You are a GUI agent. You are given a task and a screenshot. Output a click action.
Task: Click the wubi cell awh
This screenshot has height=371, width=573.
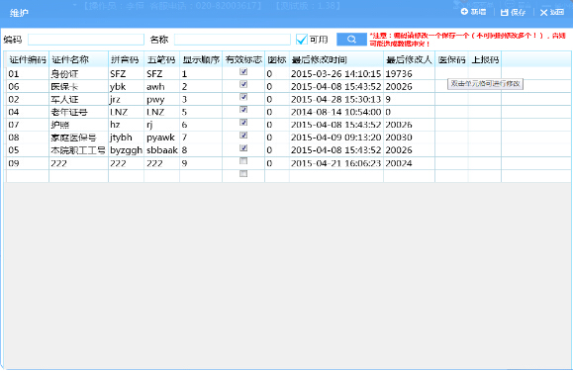point(162,86)
